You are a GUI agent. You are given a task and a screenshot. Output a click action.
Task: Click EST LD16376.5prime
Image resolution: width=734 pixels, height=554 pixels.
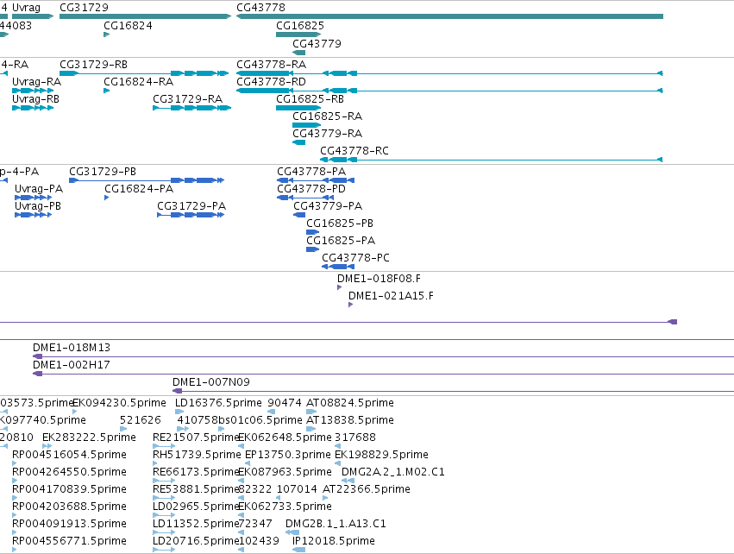point(179,412)
